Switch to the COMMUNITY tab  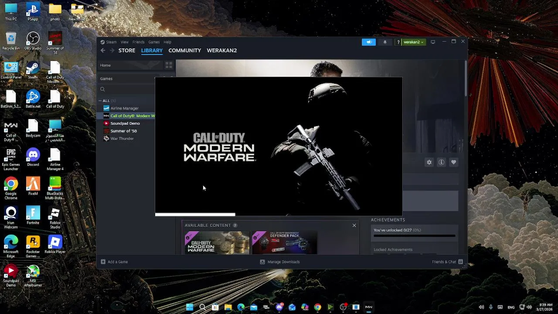click(x=185, y=51)
